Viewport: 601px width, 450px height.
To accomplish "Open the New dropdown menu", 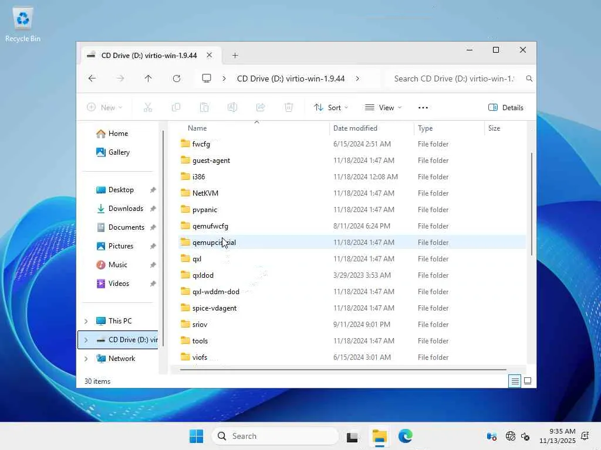I will (x=104, y=108).
